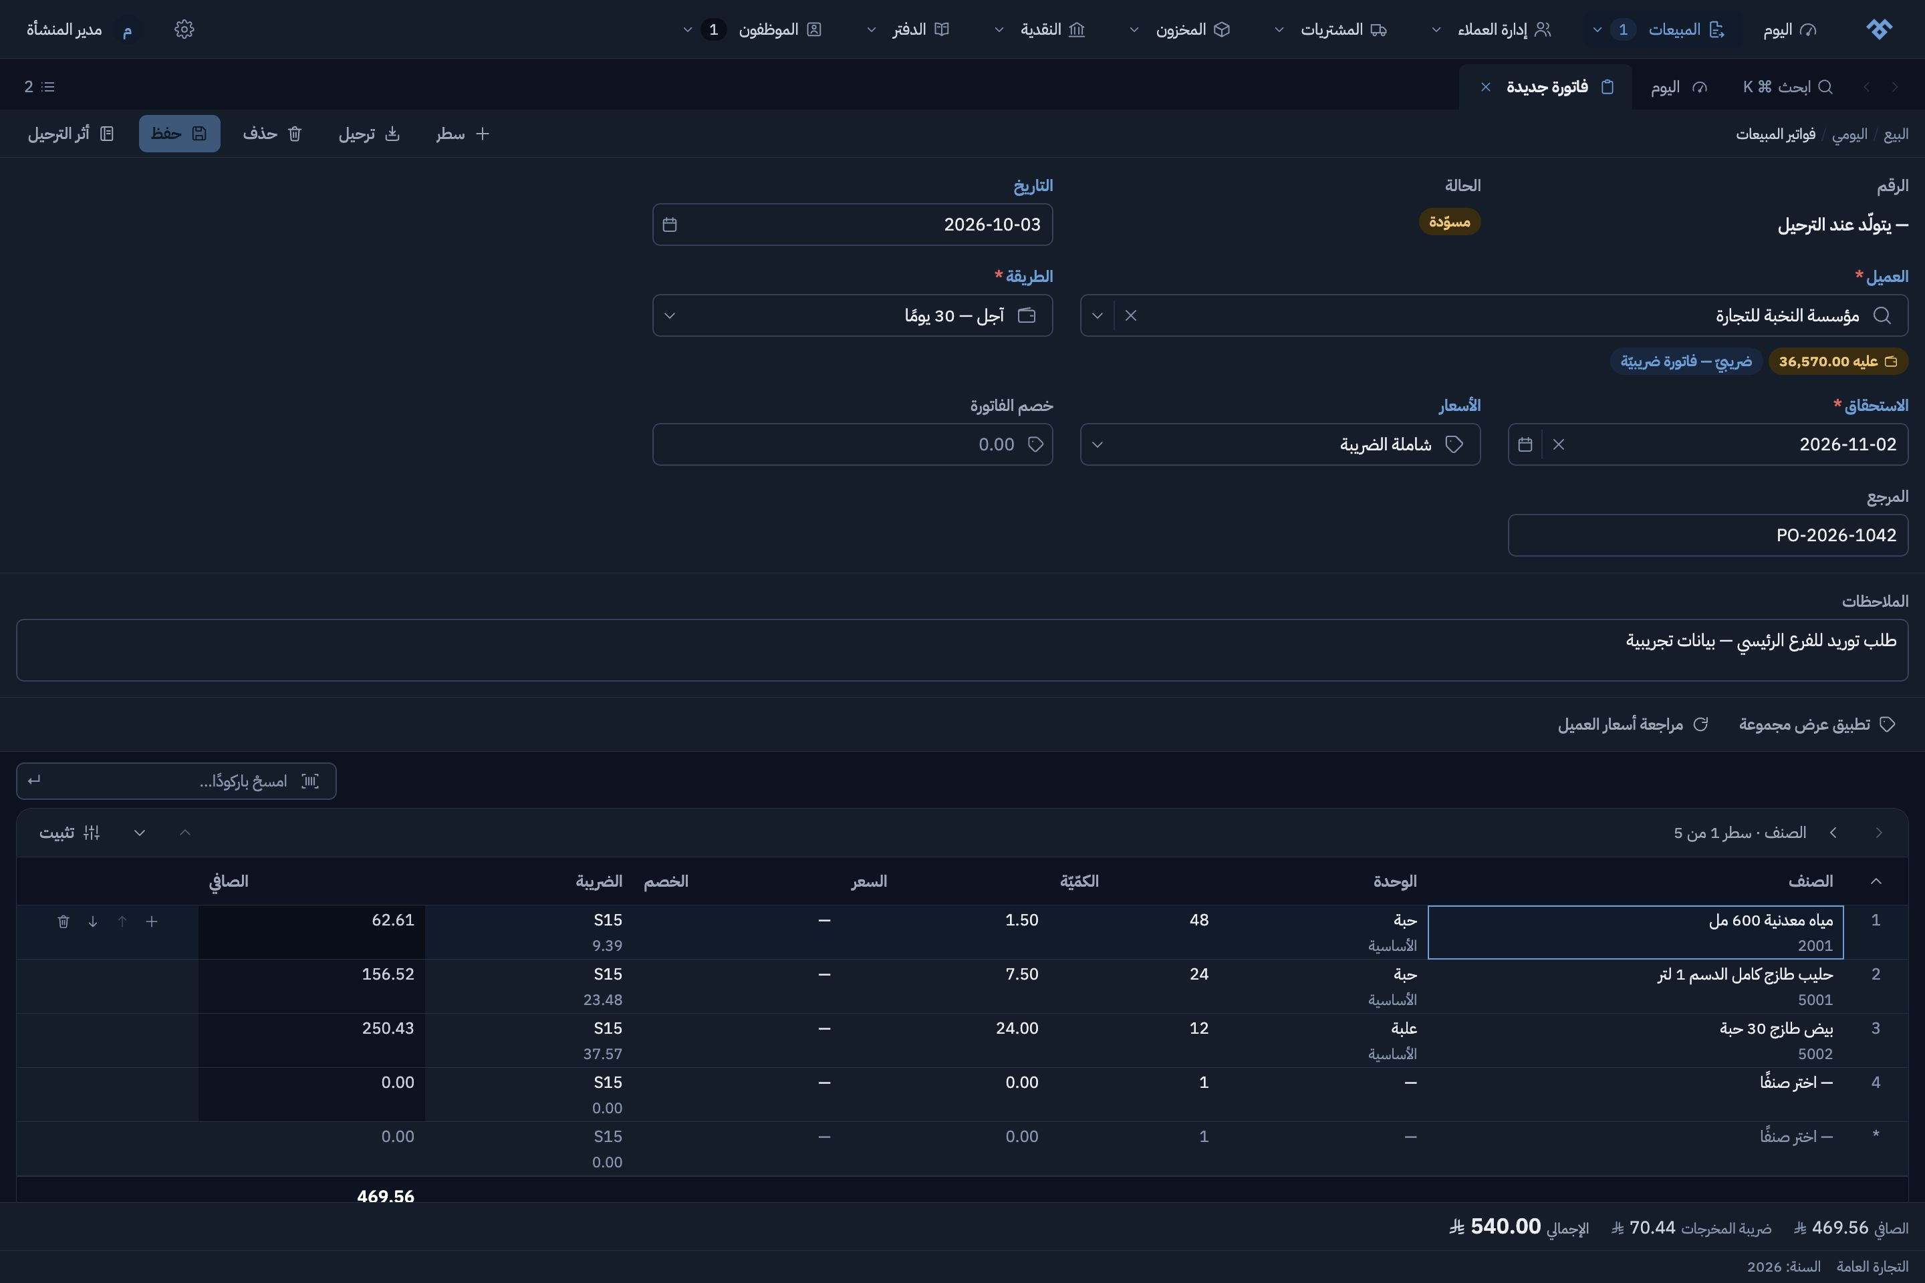
Task: Toggle تثبيت pin columns control
Action: 70,832
